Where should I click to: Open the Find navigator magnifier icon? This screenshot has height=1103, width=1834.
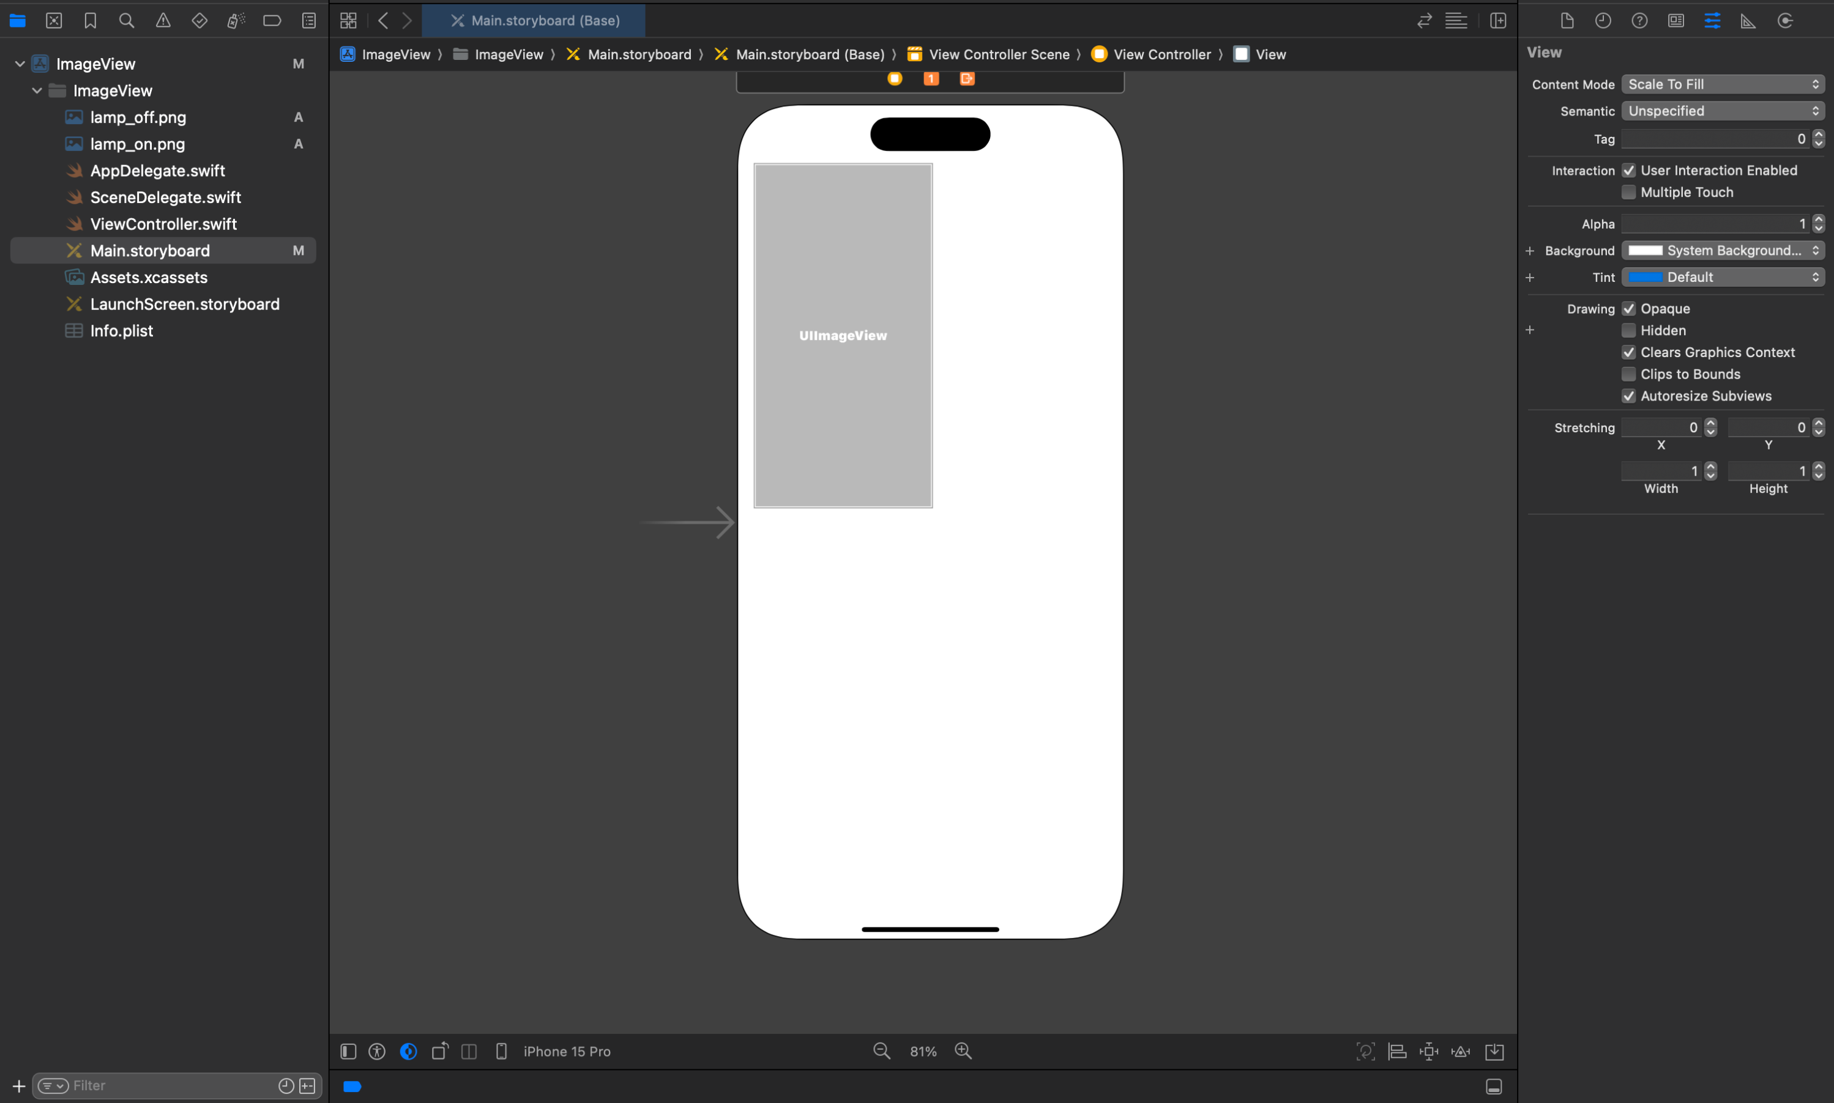point(127,21)
